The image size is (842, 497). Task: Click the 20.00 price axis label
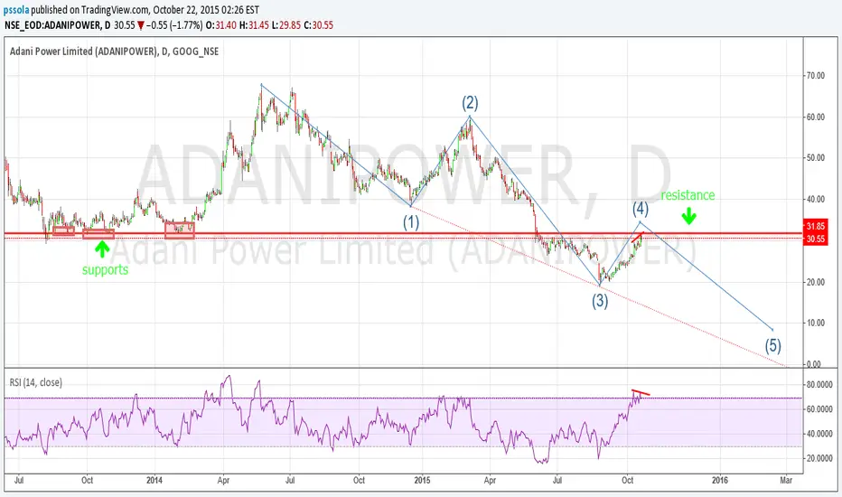[815, 282]
